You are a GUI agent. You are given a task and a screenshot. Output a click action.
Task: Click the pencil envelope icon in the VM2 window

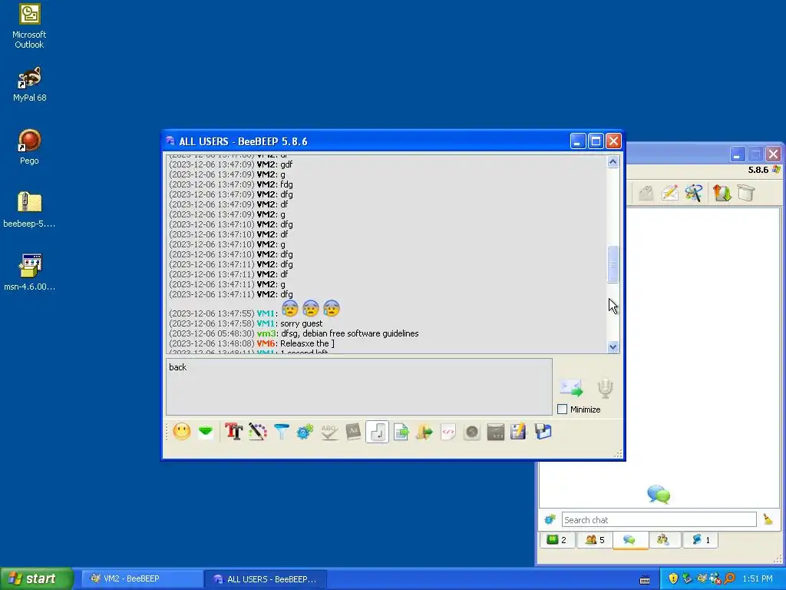(x=670, y=193)
